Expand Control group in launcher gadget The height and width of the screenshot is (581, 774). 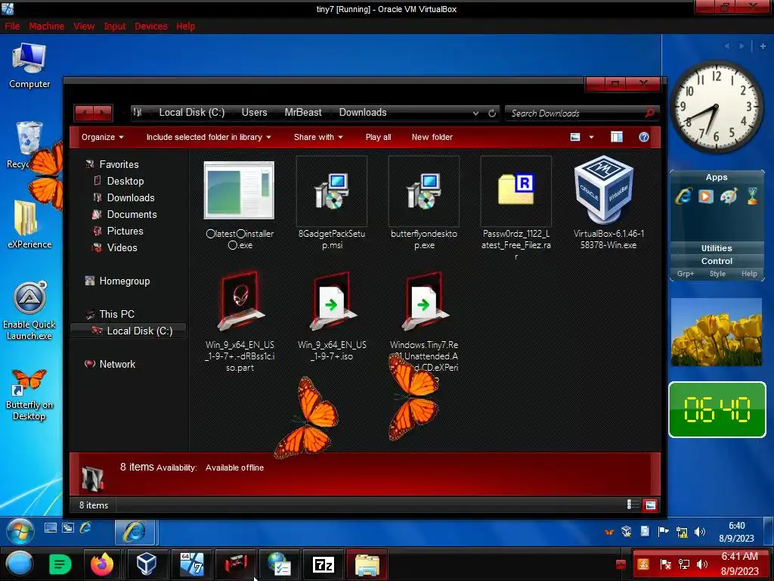tap(717, 261)
